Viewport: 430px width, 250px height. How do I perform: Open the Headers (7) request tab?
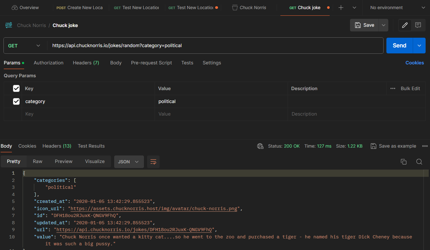(86, 63)
